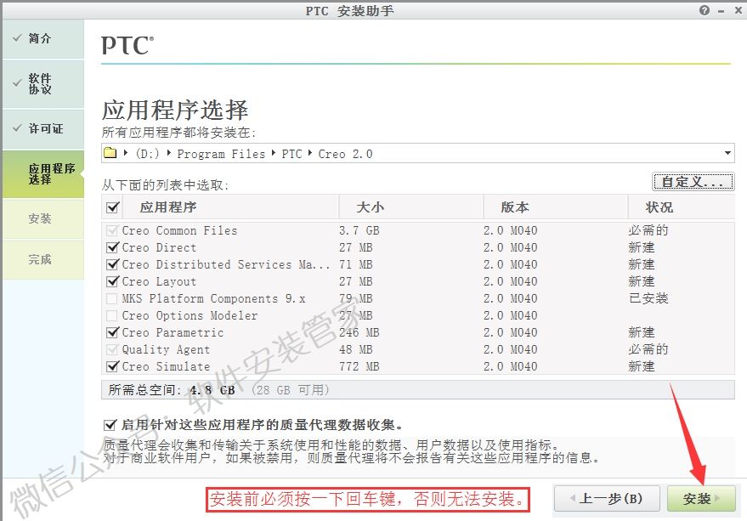Viewport: 747px width, 521px height.
Task: Click the folder icon in install path
Action: (110, 154)
